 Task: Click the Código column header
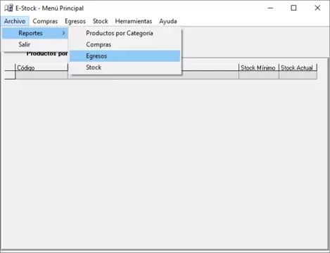42,67
